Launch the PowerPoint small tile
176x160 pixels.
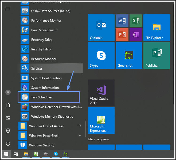click(122, 34)
